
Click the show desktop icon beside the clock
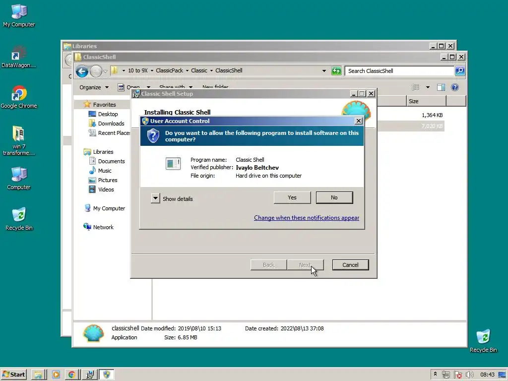coord(502,375)
